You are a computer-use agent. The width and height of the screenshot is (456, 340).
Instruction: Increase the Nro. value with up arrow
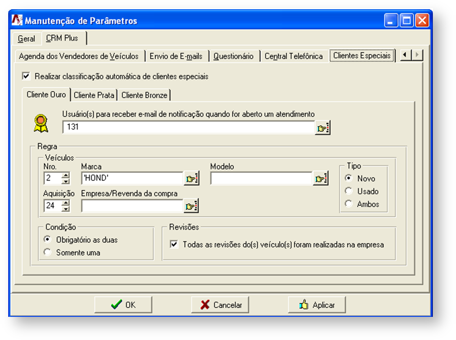click(66, 176)
